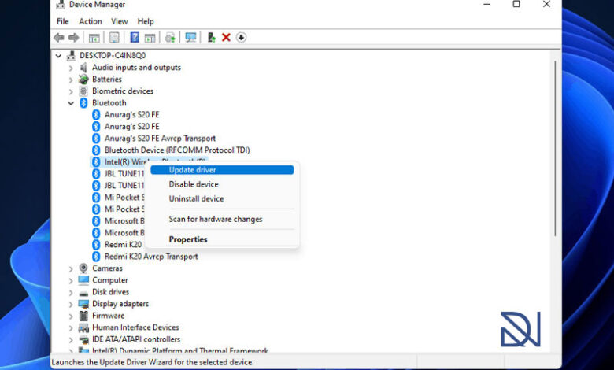Viewport: 614px width, 370px height.
Task: Toggle the Show/Hide Action Pane toolbar icon
Action: [150, 38]
